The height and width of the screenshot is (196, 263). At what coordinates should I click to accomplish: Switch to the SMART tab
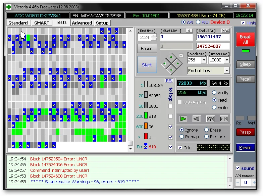[42, 23]
